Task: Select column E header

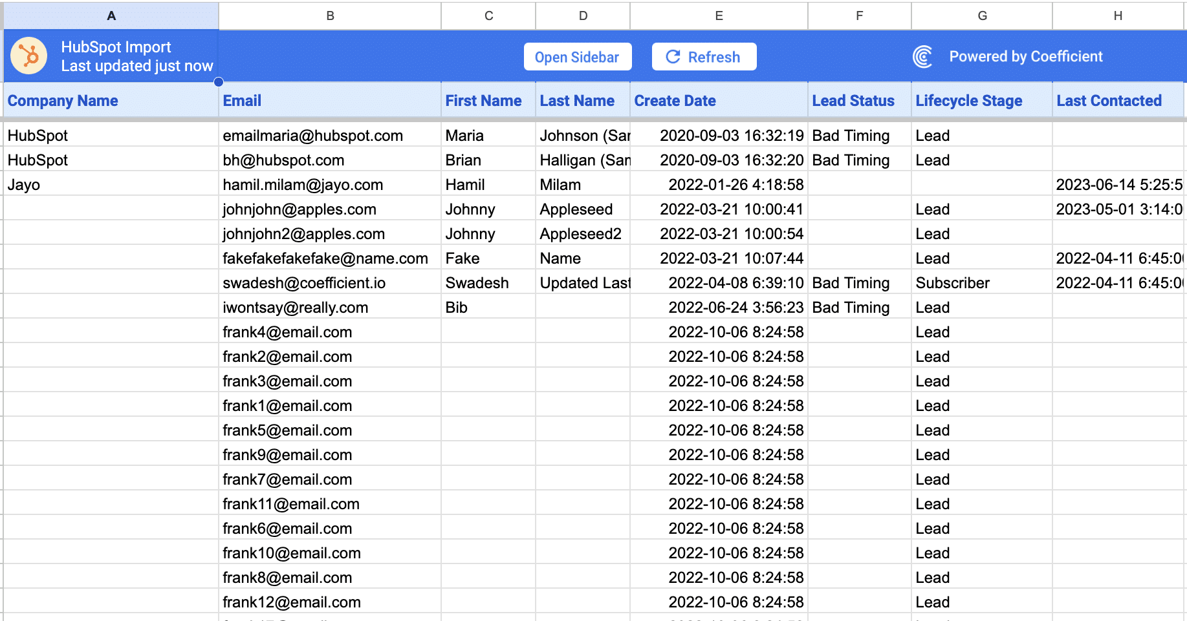Action: pyautogui.click(x=719, y=16)
